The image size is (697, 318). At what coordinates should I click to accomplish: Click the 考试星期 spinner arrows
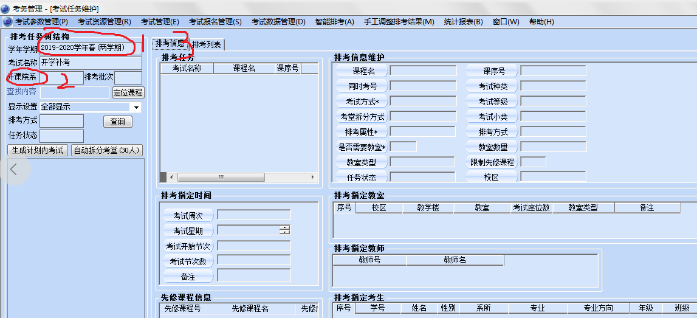pos(284,230)
